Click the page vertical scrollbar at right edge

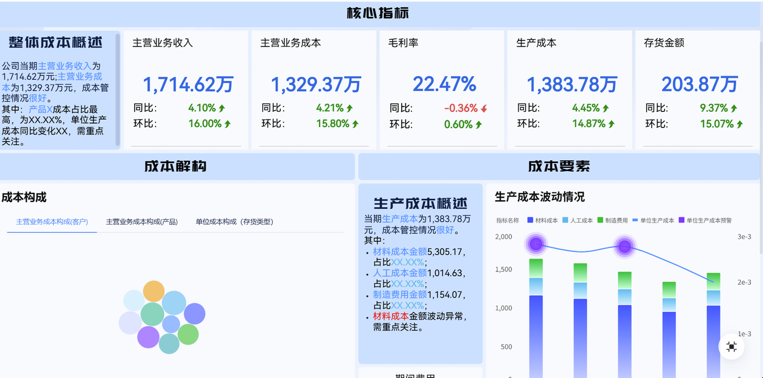tap(761, 149)
